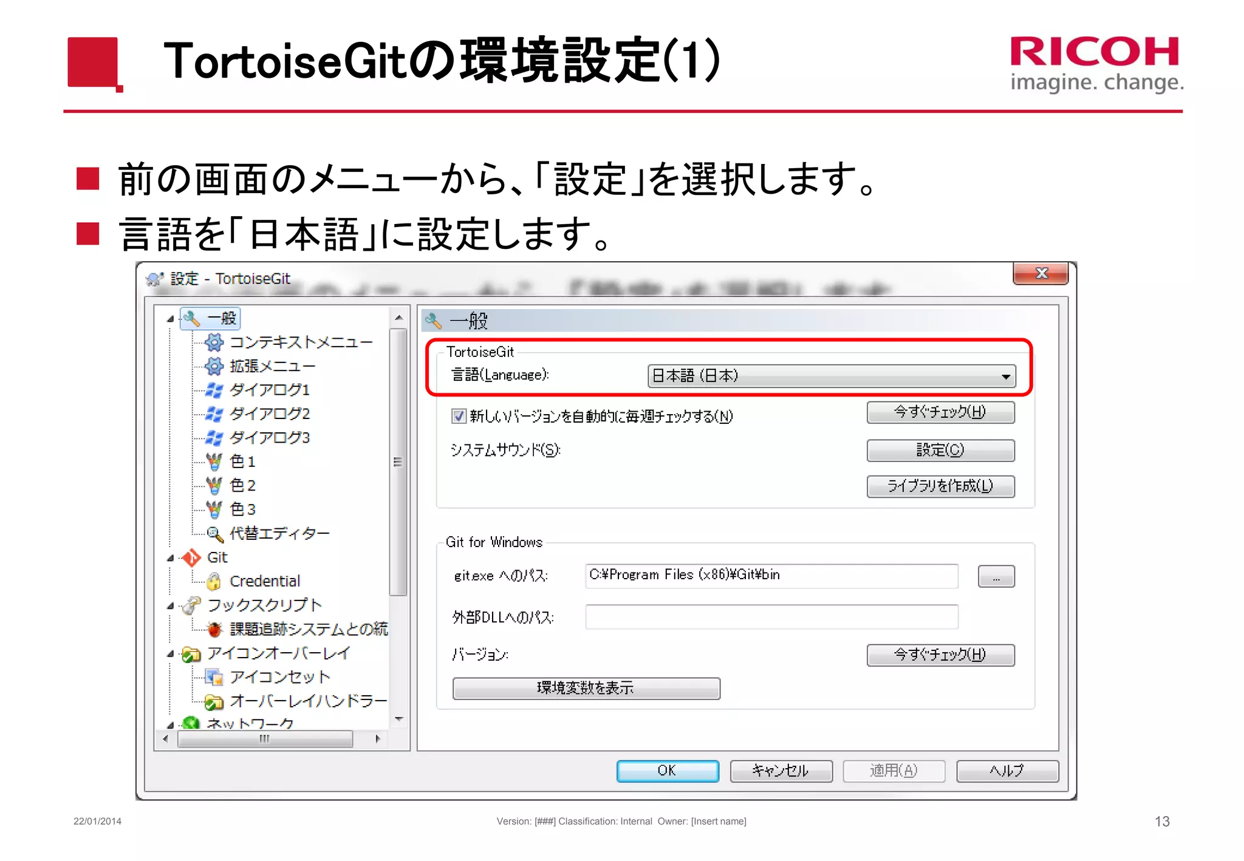
Task: Select アイコンセット in the settings tree
Action: (280, 677)
